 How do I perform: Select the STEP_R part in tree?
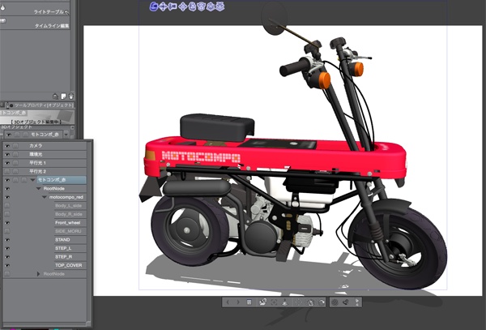tap(70, 257)
